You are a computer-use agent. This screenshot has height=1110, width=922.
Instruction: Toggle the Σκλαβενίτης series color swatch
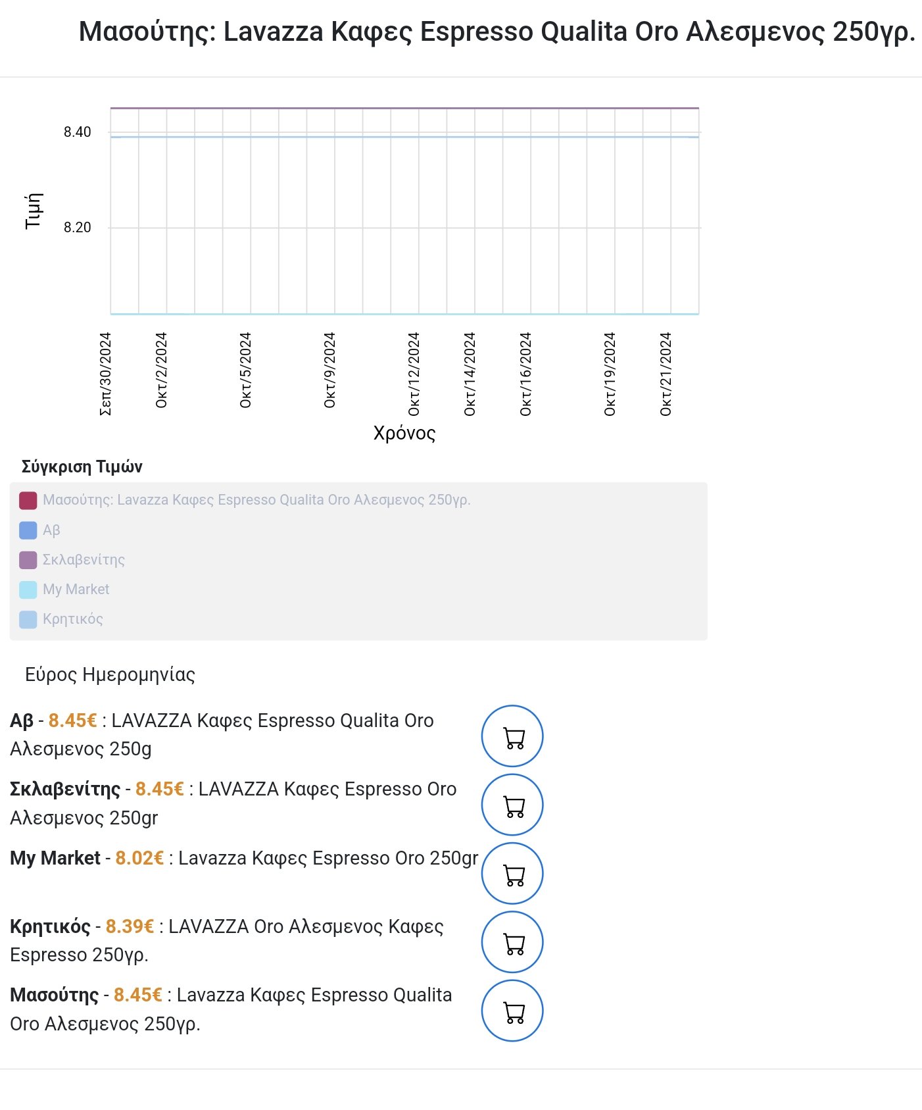click(x=28, y=560)
